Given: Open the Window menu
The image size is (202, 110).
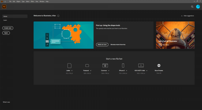Looking at the screenshot, I should (42, 2).
